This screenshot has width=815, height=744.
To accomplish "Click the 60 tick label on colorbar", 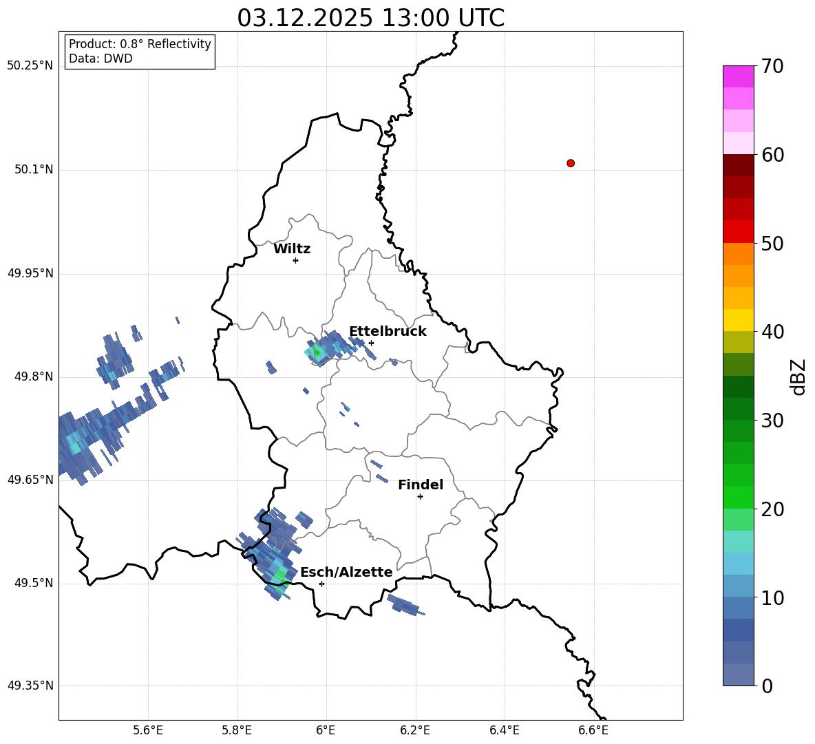I will click(772, 155).
